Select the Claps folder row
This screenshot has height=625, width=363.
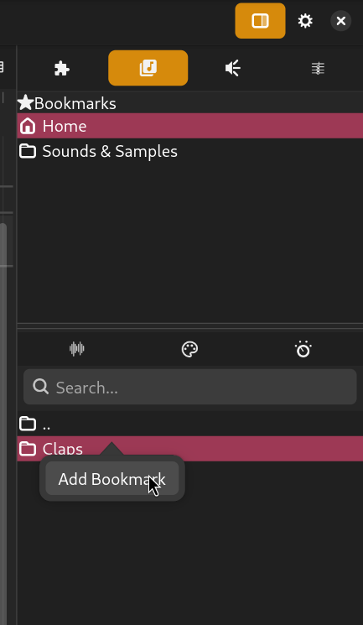click(x=190, y=449)
